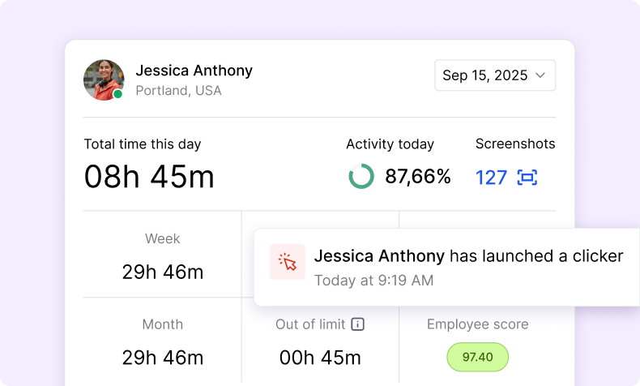640x386 pixels.
Task: Click the Portland, USA location text
Action: point(178,91)
